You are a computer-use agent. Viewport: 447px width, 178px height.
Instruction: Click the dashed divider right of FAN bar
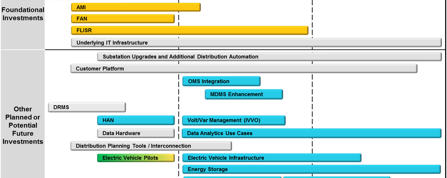point(178,19)
